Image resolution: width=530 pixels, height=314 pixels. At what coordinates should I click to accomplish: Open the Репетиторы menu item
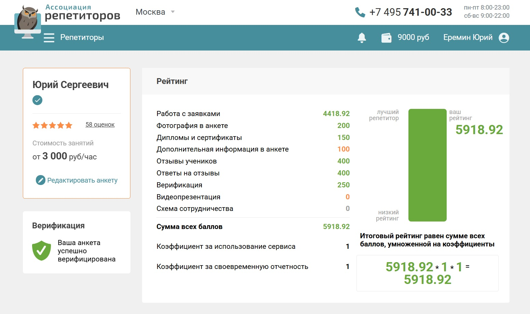pos(82,38)
